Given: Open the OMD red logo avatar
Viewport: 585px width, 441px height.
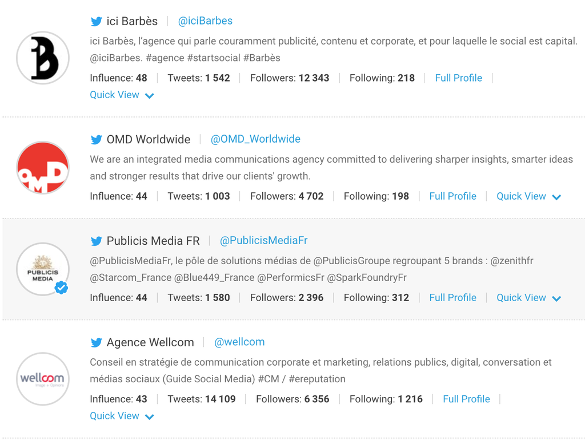Looking at the screenshot, I should (x=43, y=168).
